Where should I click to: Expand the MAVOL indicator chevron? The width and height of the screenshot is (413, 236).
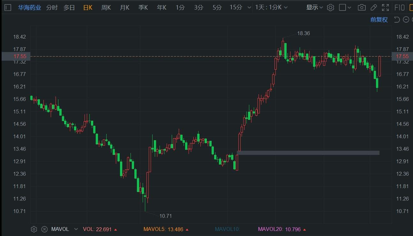point(76,229)
